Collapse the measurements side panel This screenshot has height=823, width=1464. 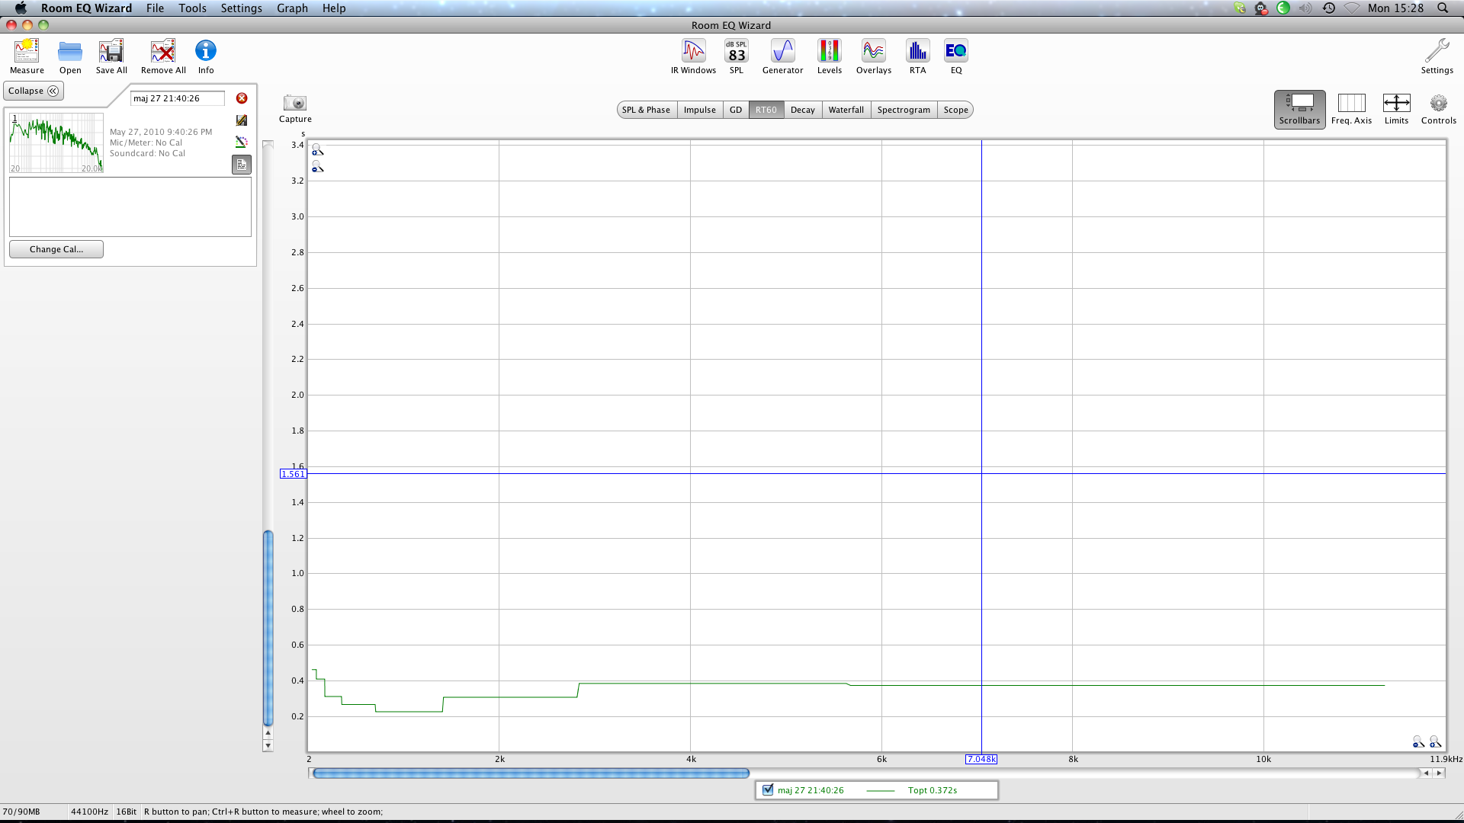34,91
